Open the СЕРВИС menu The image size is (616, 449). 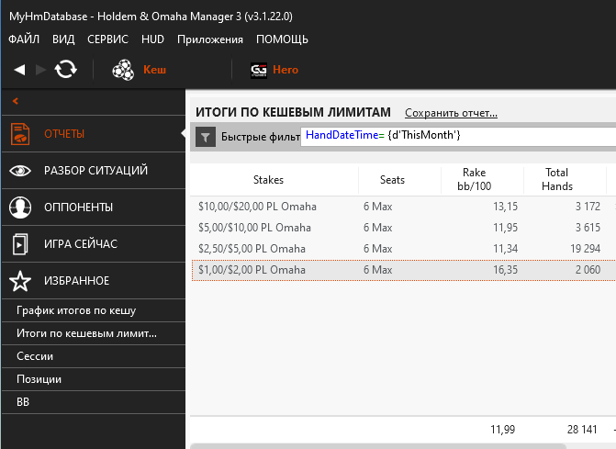(107, 39)
